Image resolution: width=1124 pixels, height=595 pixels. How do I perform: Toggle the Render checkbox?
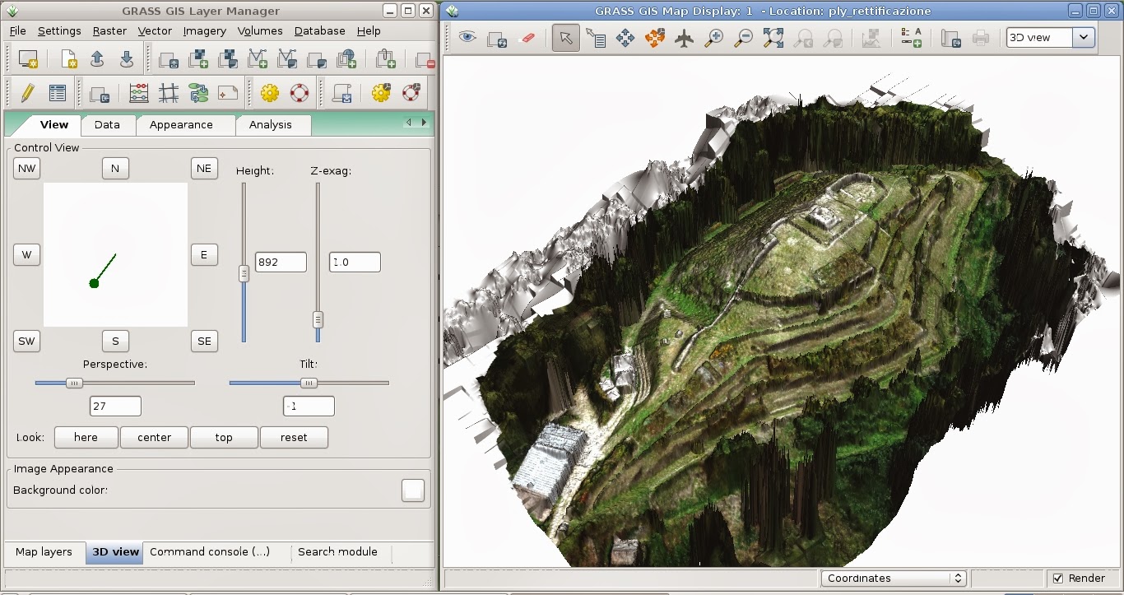tap(1058, 579)
